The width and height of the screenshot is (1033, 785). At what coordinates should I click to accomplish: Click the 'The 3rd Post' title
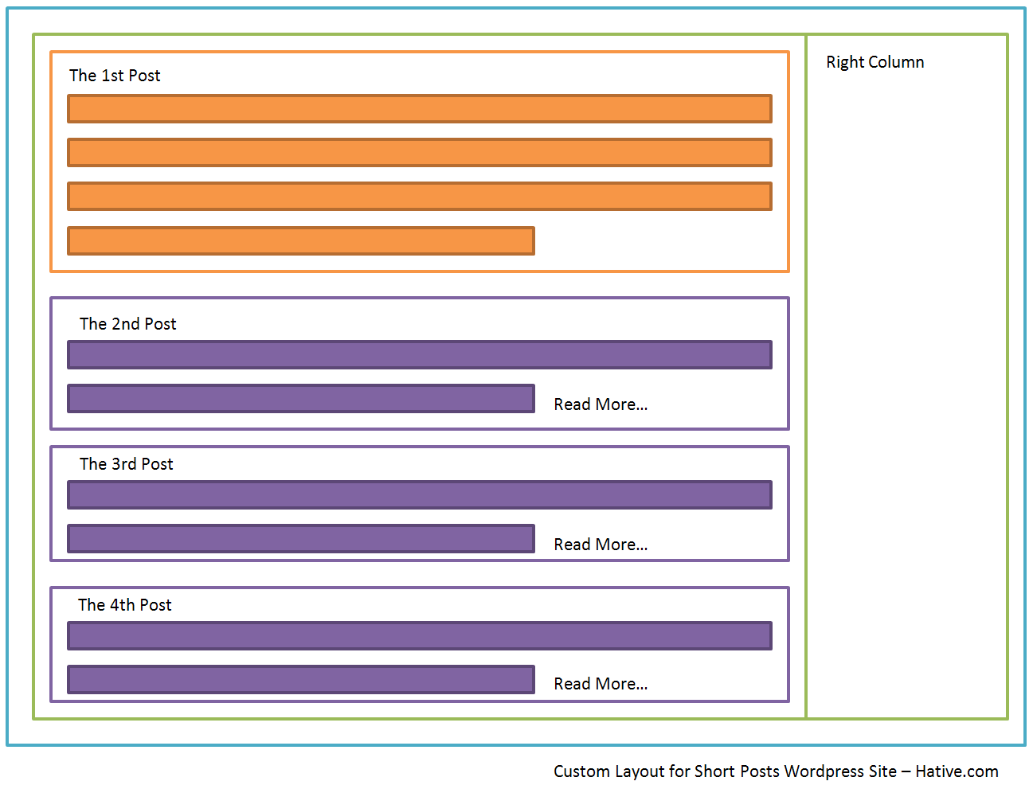click(127, 464)
